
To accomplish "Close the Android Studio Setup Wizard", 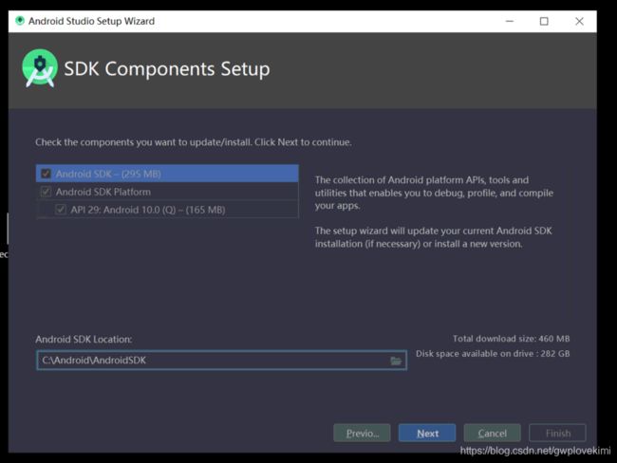I will coord(579,21).
